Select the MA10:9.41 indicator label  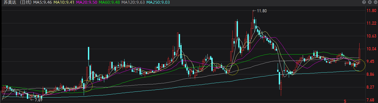point(64,2)
